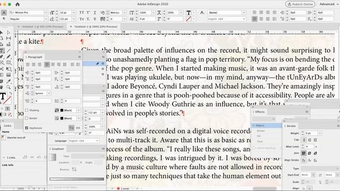340x191 pixels.
Task: Open the [None] character style dropdown
Action: click(244, 13)
